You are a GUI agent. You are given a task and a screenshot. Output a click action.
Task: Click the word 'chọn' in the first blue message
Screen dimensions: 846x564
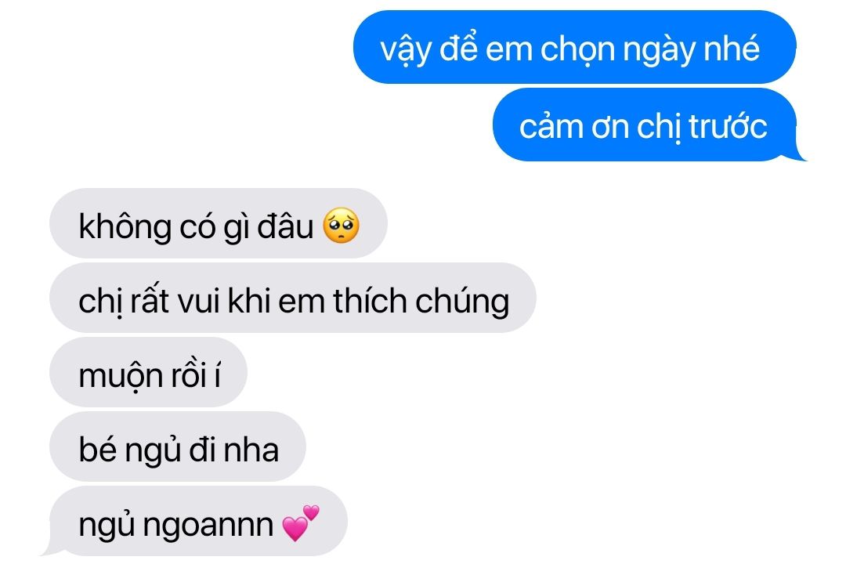point(578,51)
